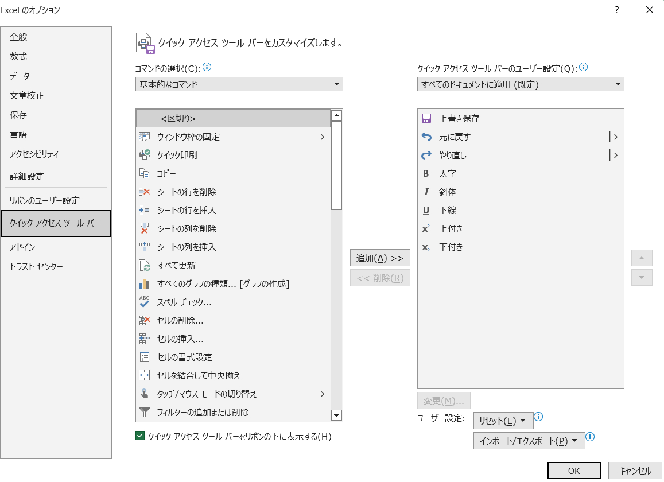Select the 斜体 italic I icon
Image resolution: width=664 pixels, height=482 pixels.
(426, 192)
